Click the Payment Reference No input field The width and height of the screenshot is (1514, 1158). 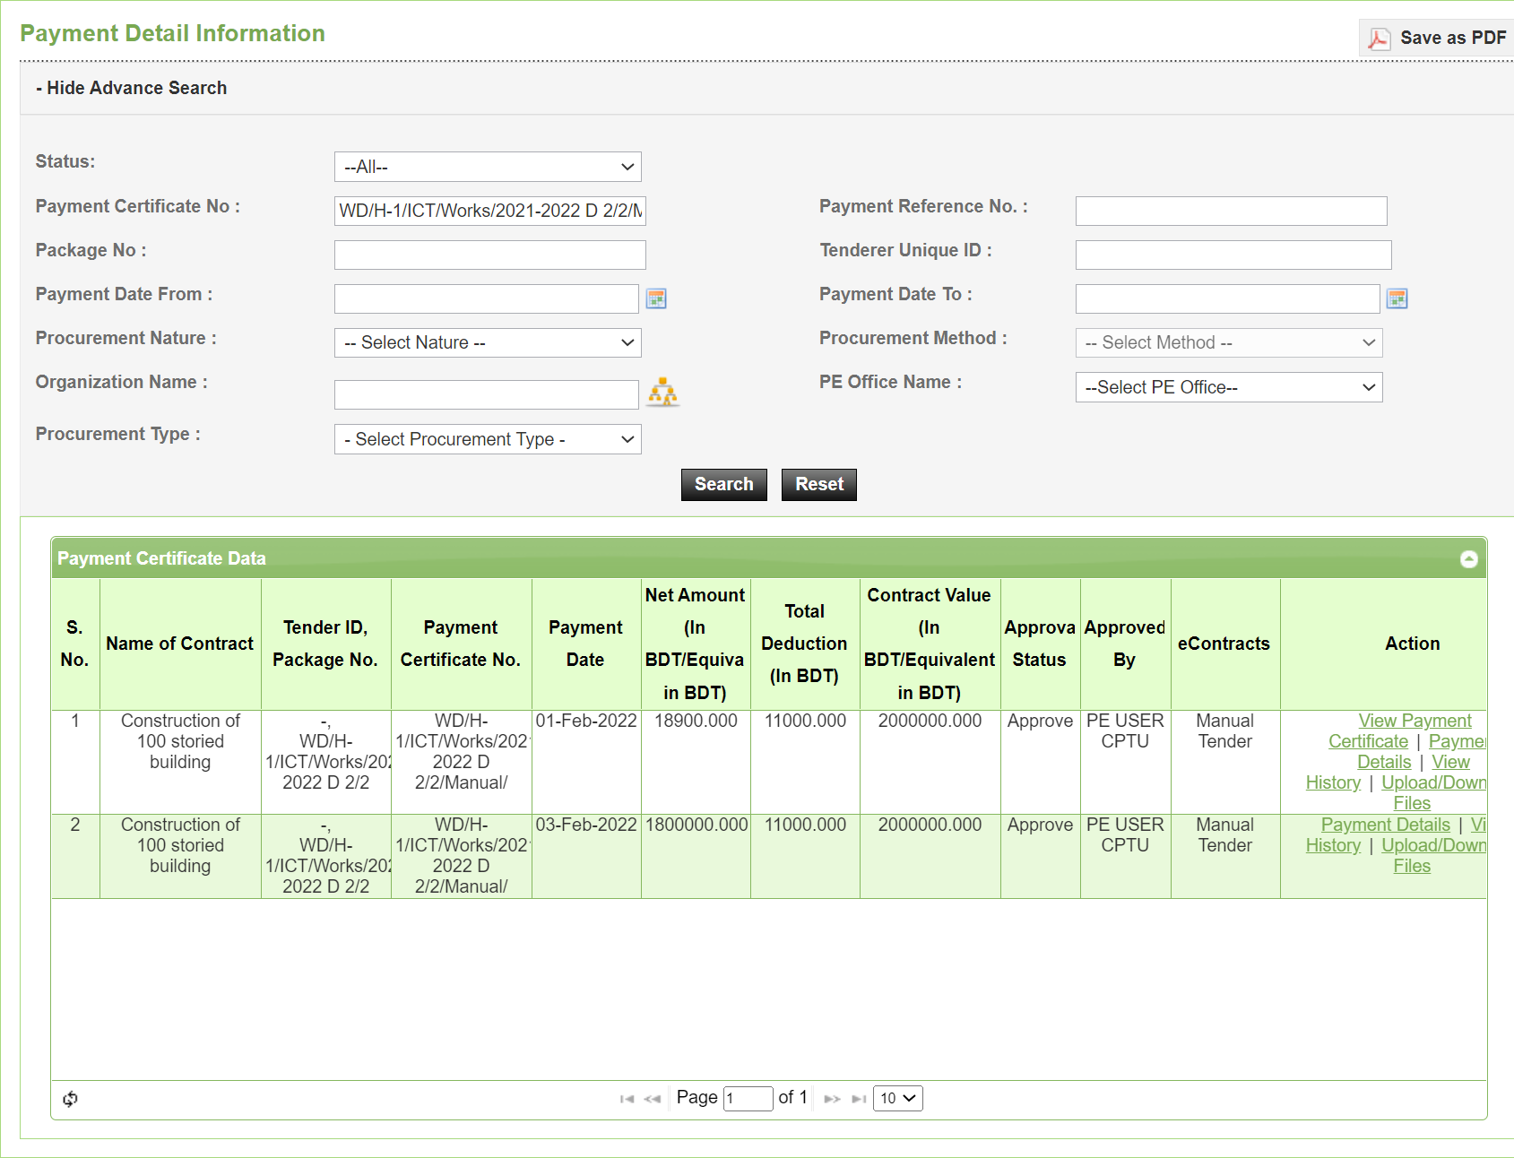1231,211
